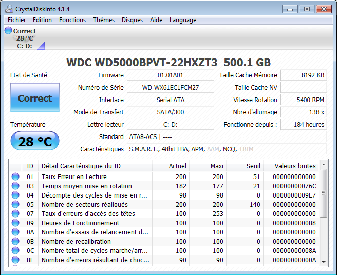Open the Disques menu
This screenshot has width=337, height=275.
coord(132,20)
